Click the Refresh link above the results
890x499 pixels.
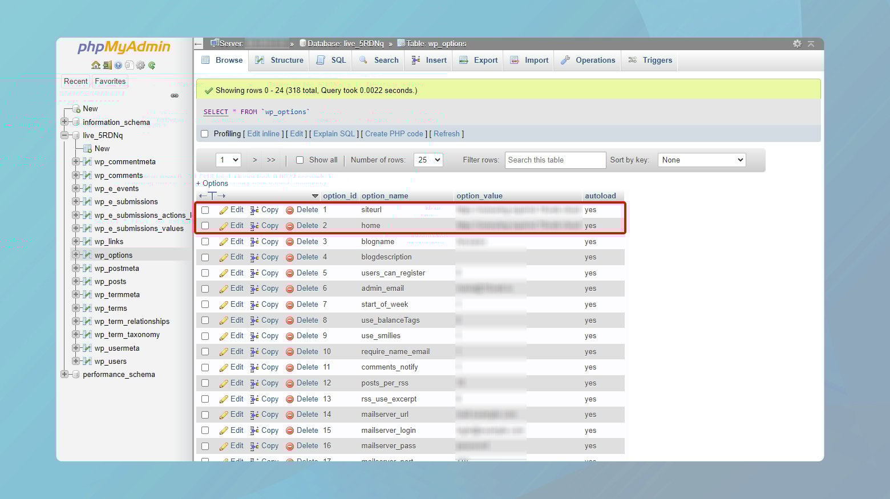coord(447,133)
